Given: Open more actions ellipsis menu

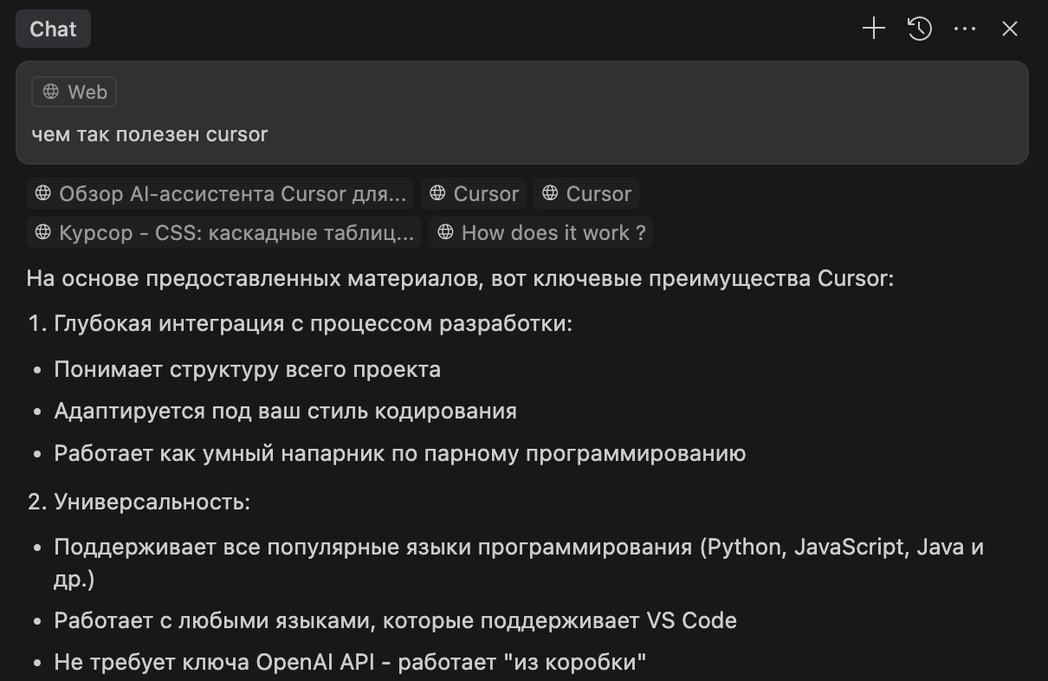Looking at the screenshot, I should (x=965, y=29).
